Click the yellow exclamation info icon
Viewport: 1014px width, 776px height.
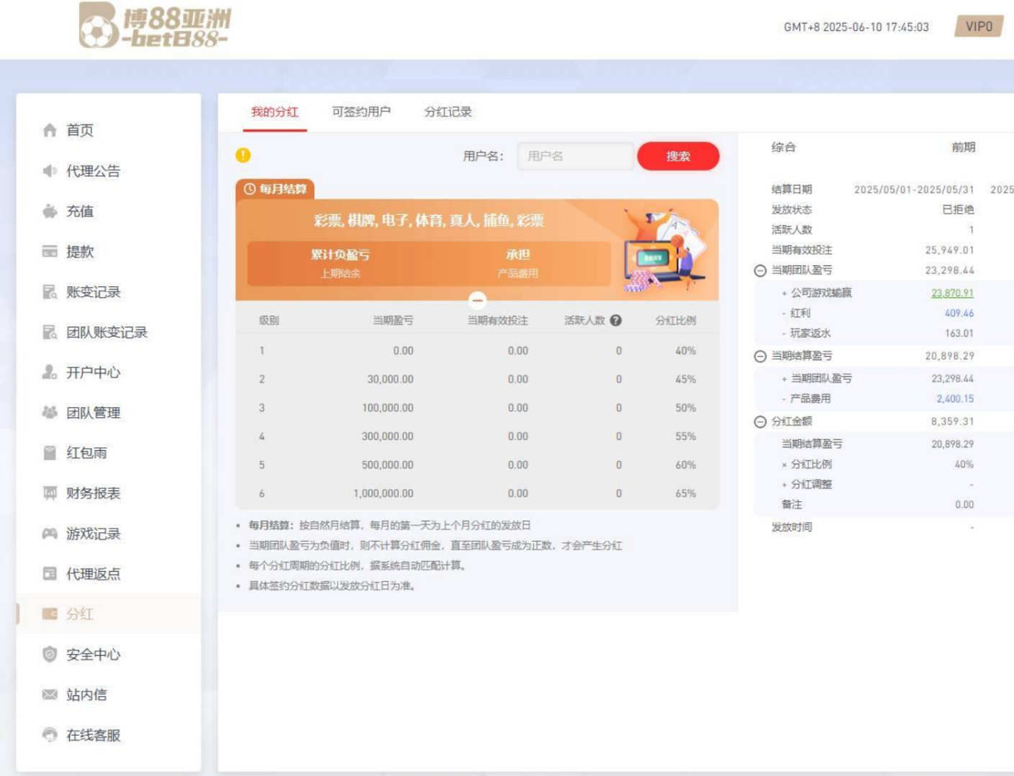point(243,155)
